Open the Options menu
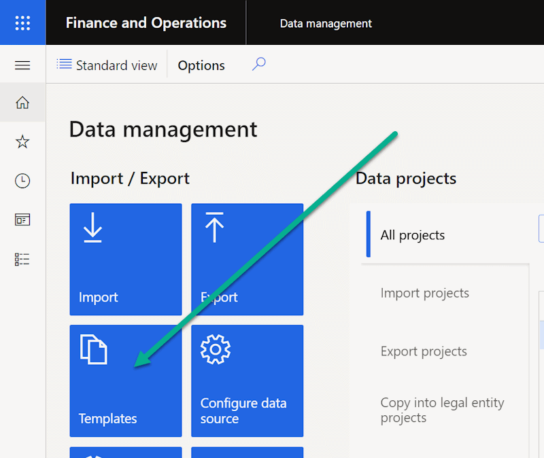 tap(201, 65)
